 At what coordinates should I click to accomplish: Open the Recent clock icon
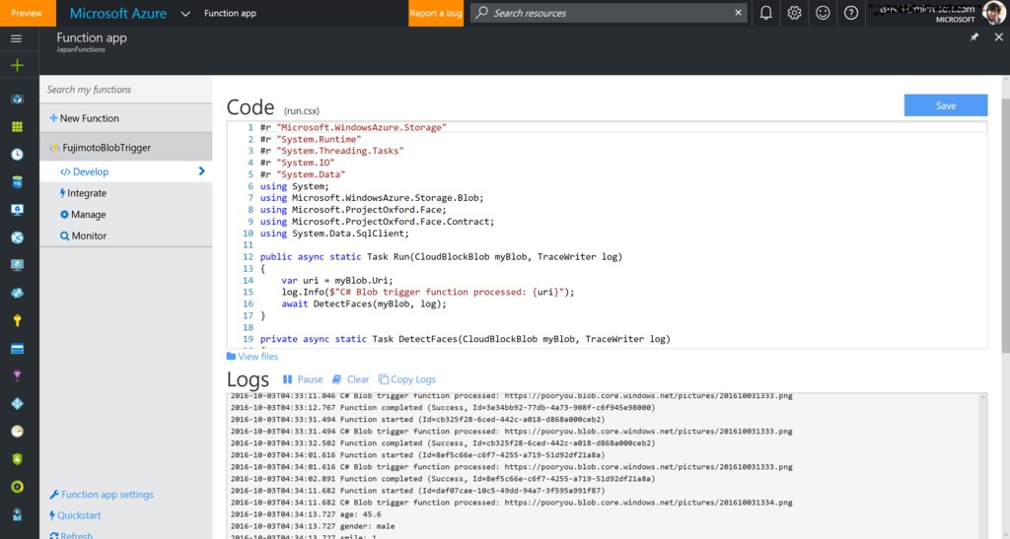click(x=18, y=155)
